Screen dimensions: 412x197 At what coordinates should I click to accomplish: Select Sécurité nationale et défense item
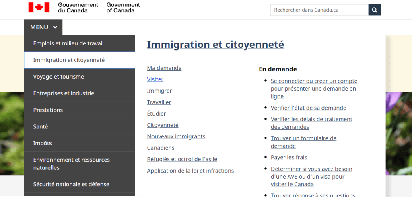click(79, 184)
